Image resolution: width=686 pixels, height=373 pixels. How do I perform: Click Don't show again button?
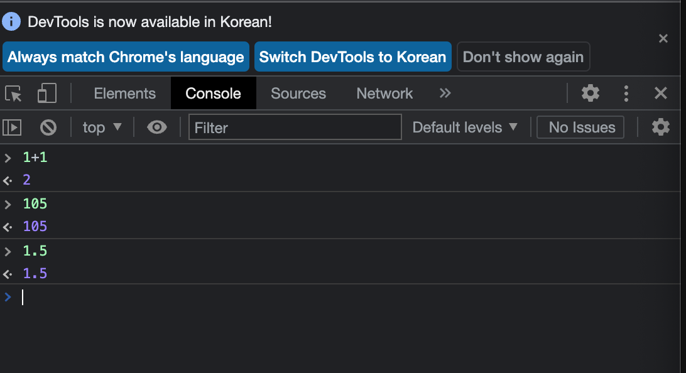[523, 57]
